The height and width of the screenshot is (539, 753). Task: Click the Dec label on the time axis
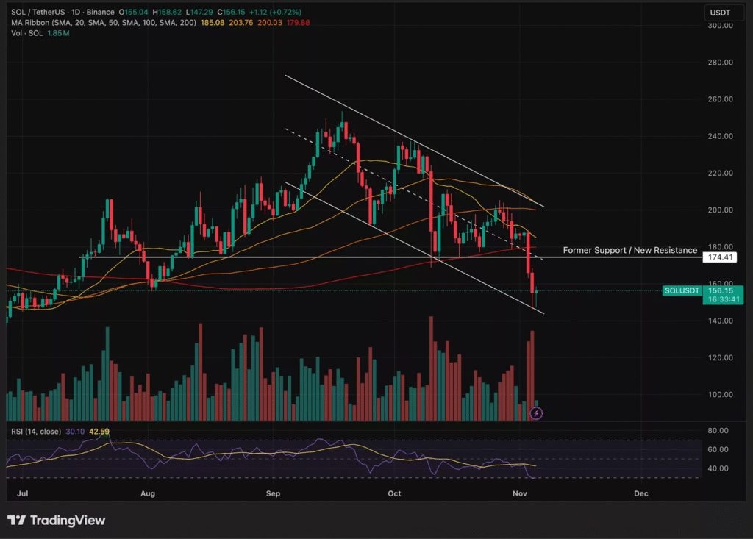[640, 493]
